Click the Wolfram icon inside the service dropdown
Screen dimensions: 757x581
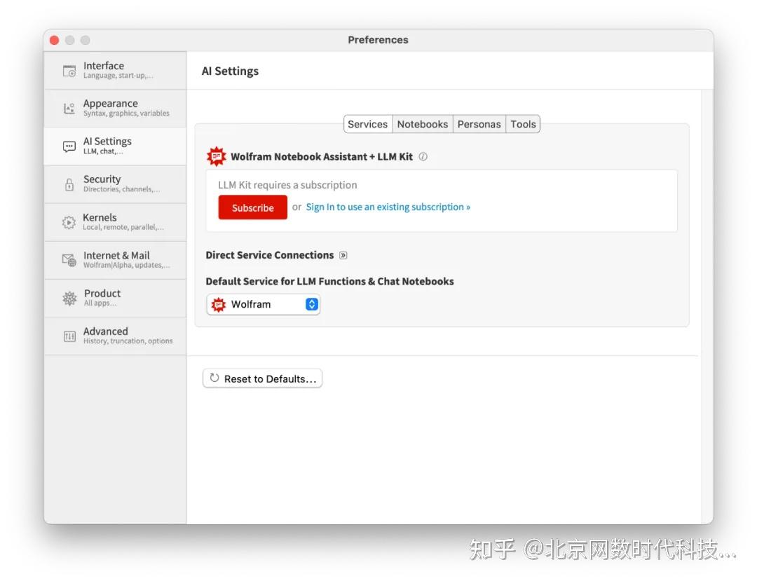coord(217,304)
